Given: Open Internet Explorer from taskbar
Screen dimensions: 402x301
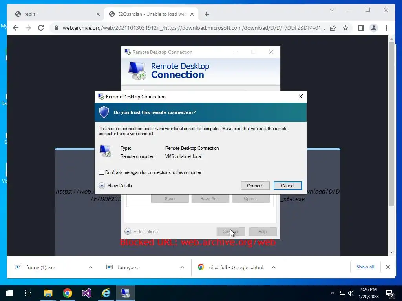Looking at the screenshot, I should coord(106,293).
